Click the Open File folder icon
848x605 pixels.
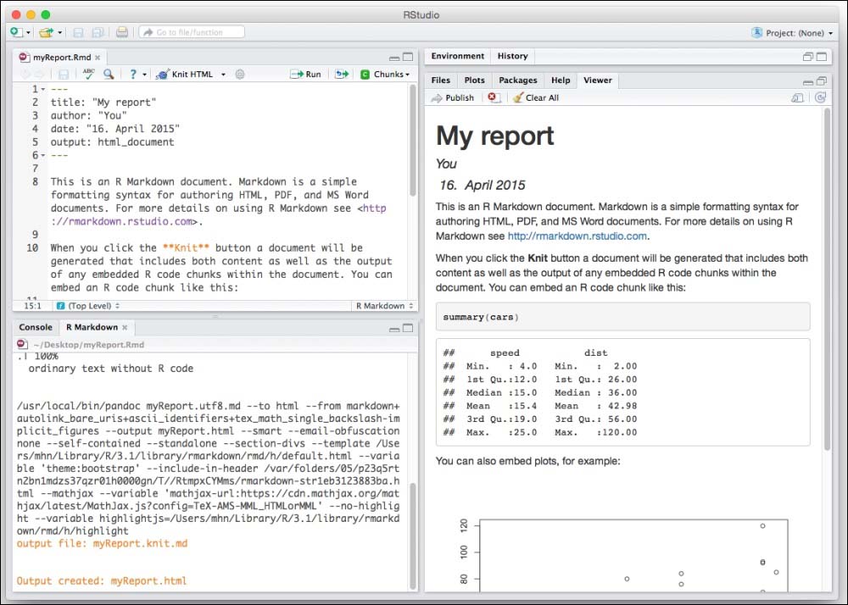point(46,32)
